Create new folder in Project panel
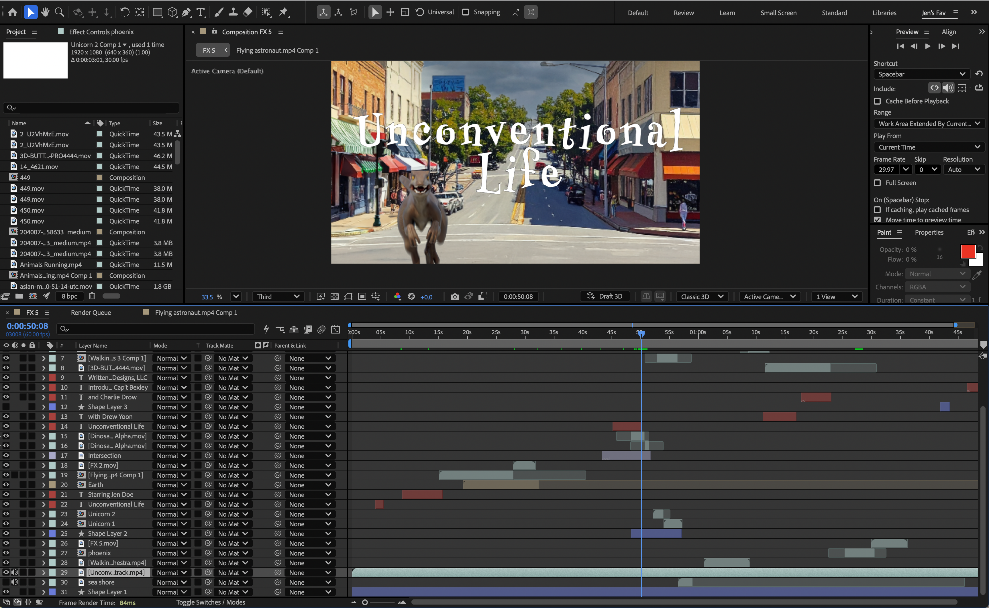Image resolution: width=989 pixels, height=608 pixels. 19,296
